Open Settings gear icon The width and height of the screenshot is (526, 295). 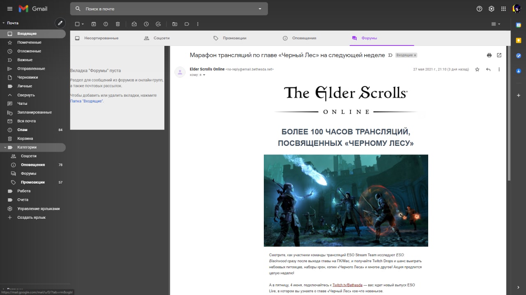click(491, 9)
